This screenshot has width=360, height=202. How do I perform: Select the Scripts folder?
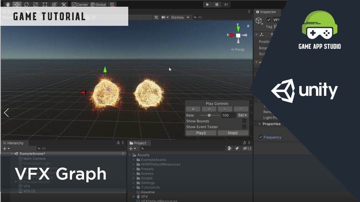pos(147,178)
